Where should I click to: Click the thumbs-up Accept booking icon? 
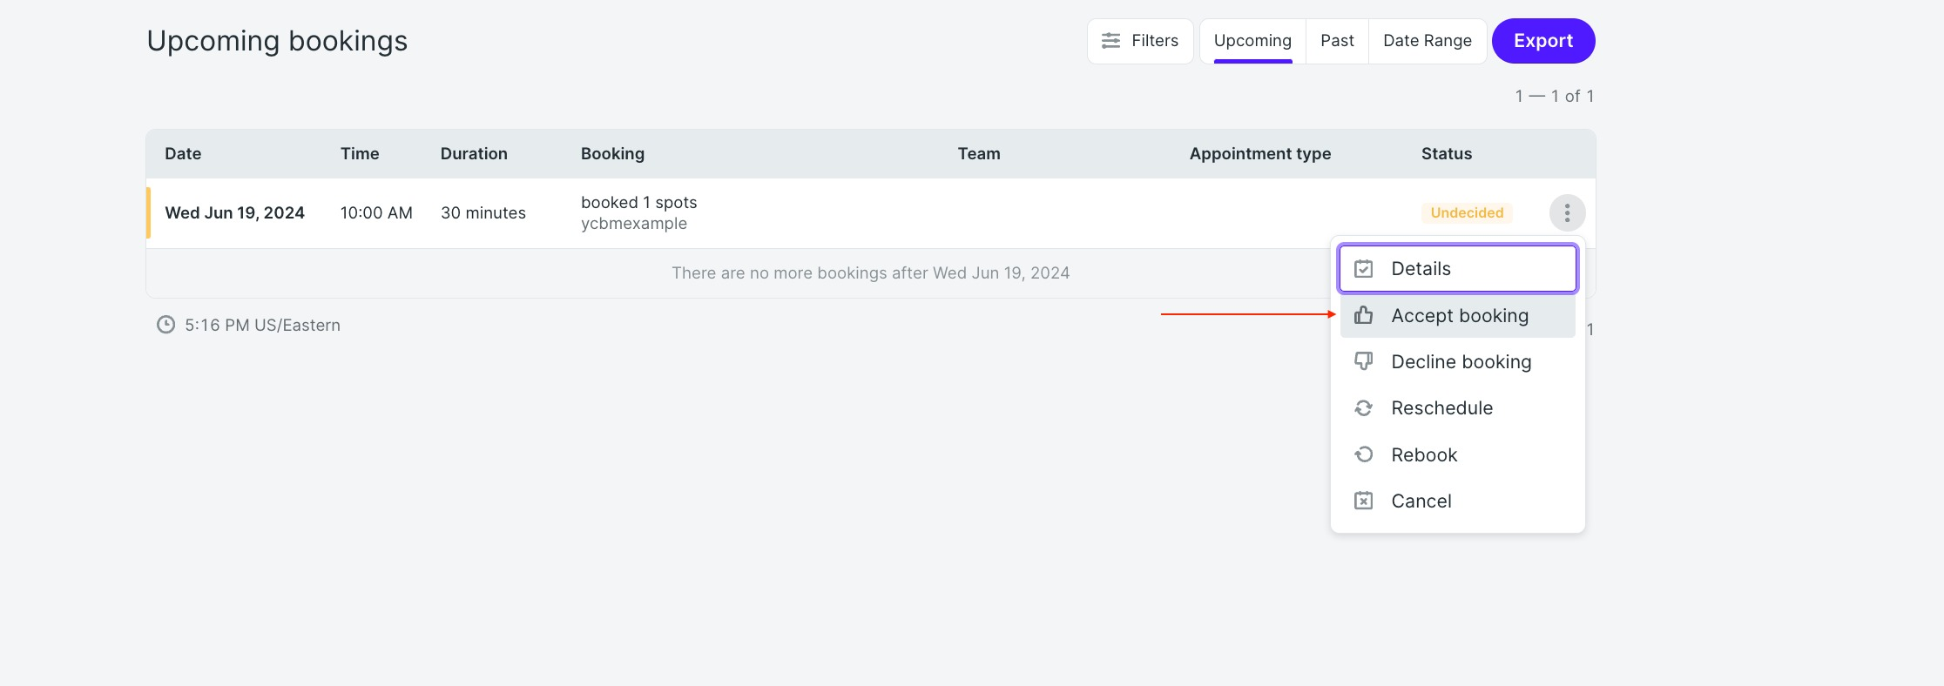[x=1363, y=315]
